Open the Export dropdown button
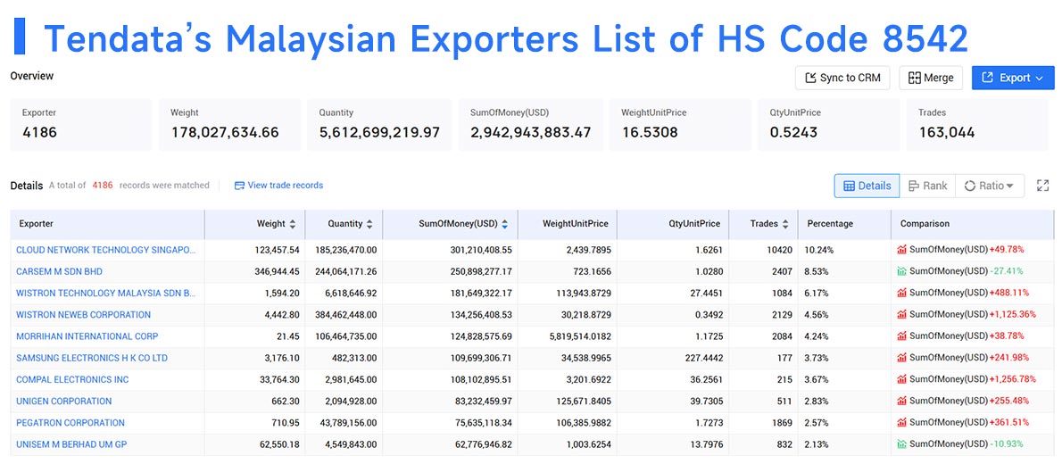This screenshot has height=464, width=1062. click(1013, 78)
